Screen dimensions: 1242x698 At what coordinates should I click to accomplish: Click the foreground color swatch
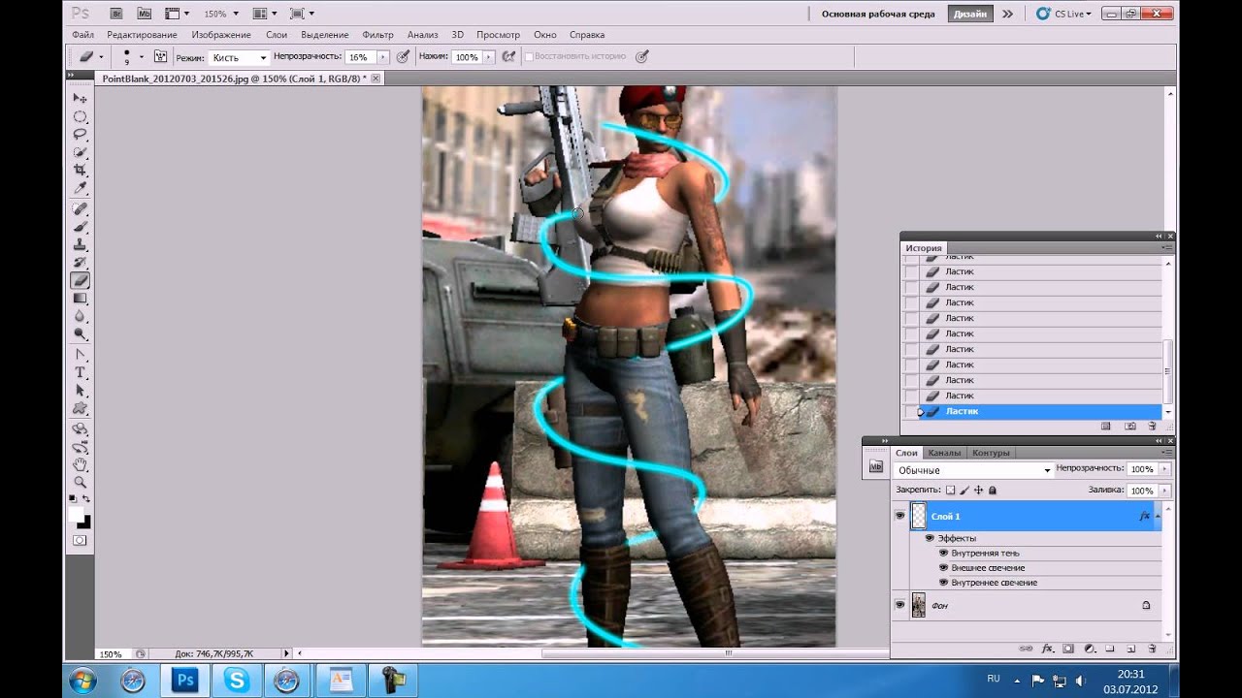77,515
